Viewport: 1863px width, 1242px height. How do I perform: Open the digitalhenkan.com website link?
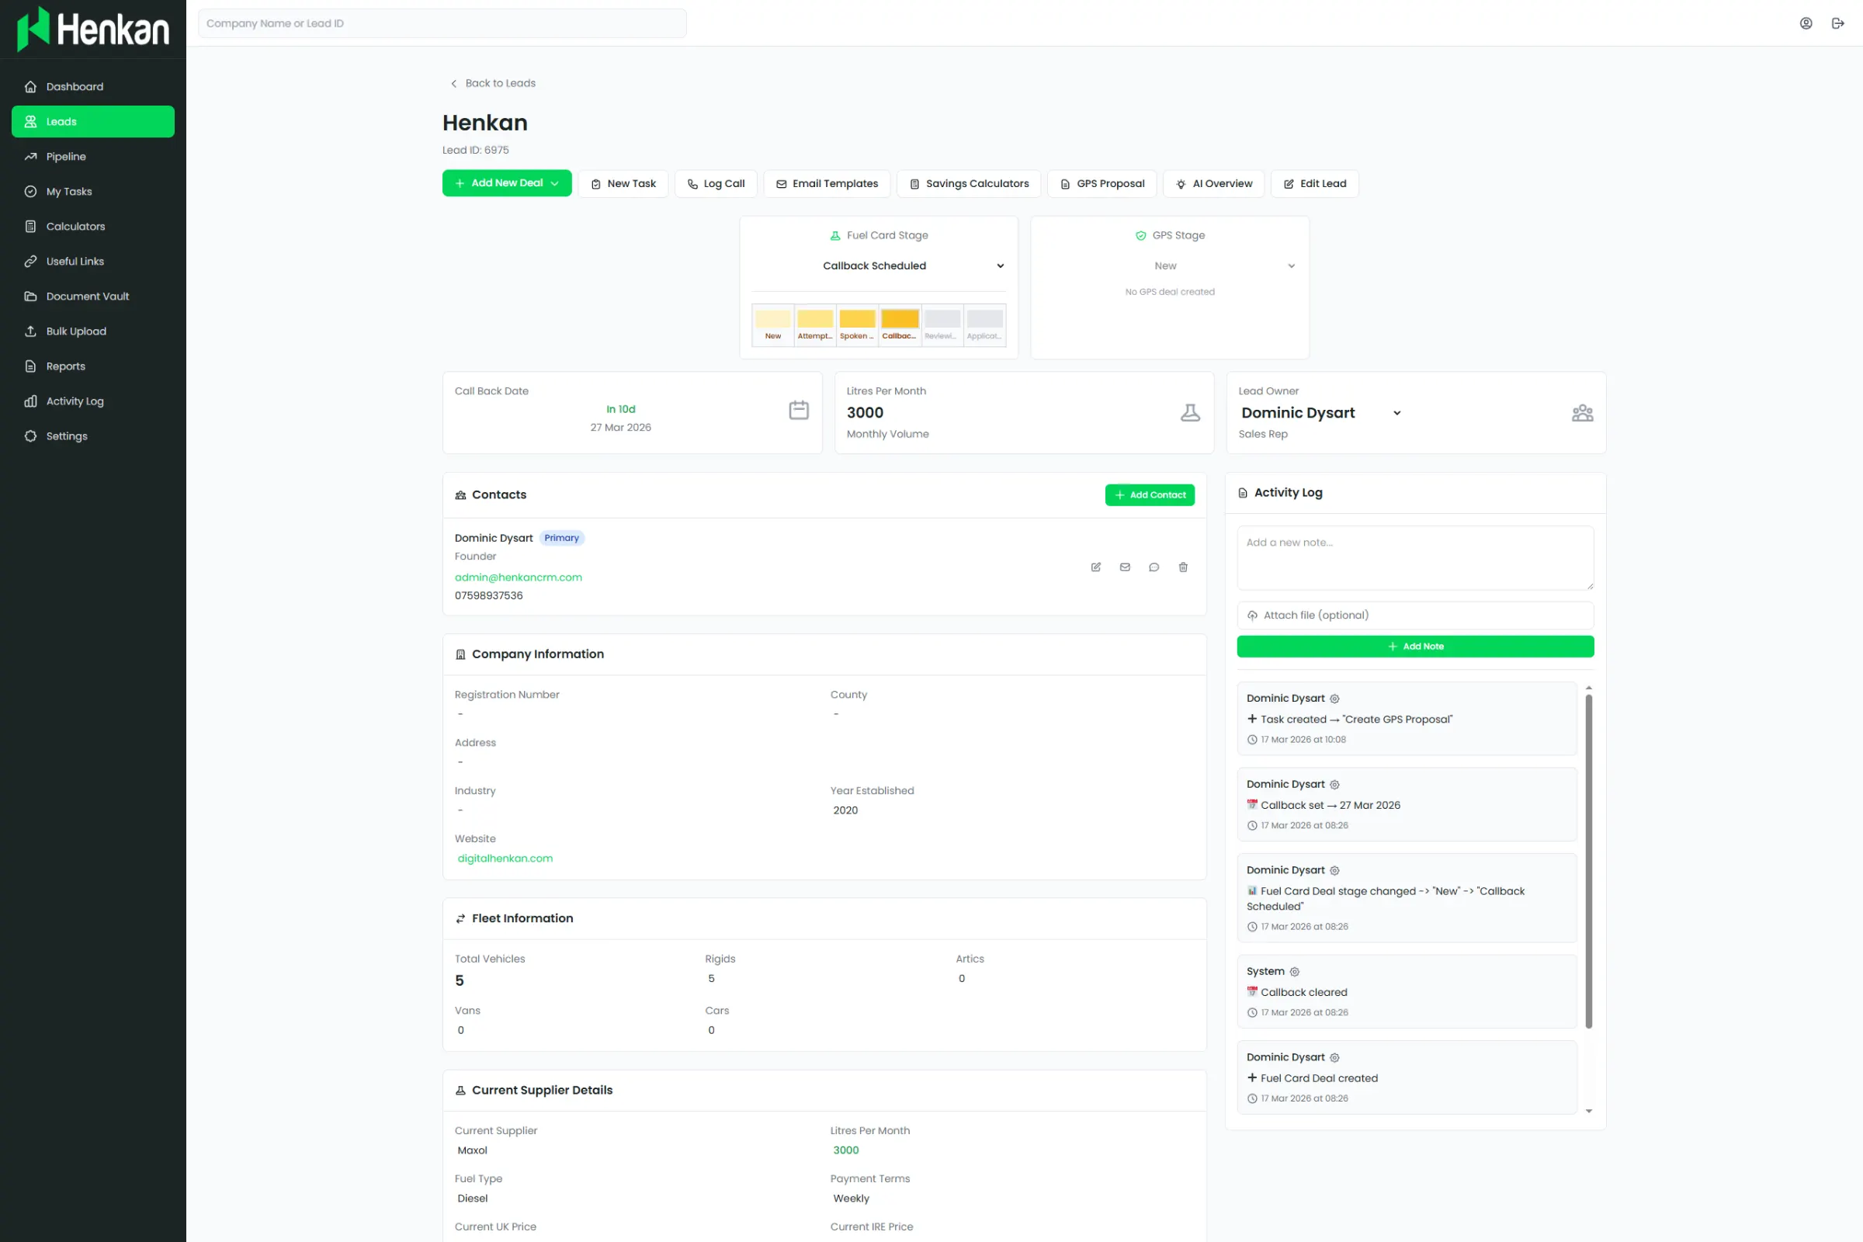pyautogui.click(x=505, y=859)
